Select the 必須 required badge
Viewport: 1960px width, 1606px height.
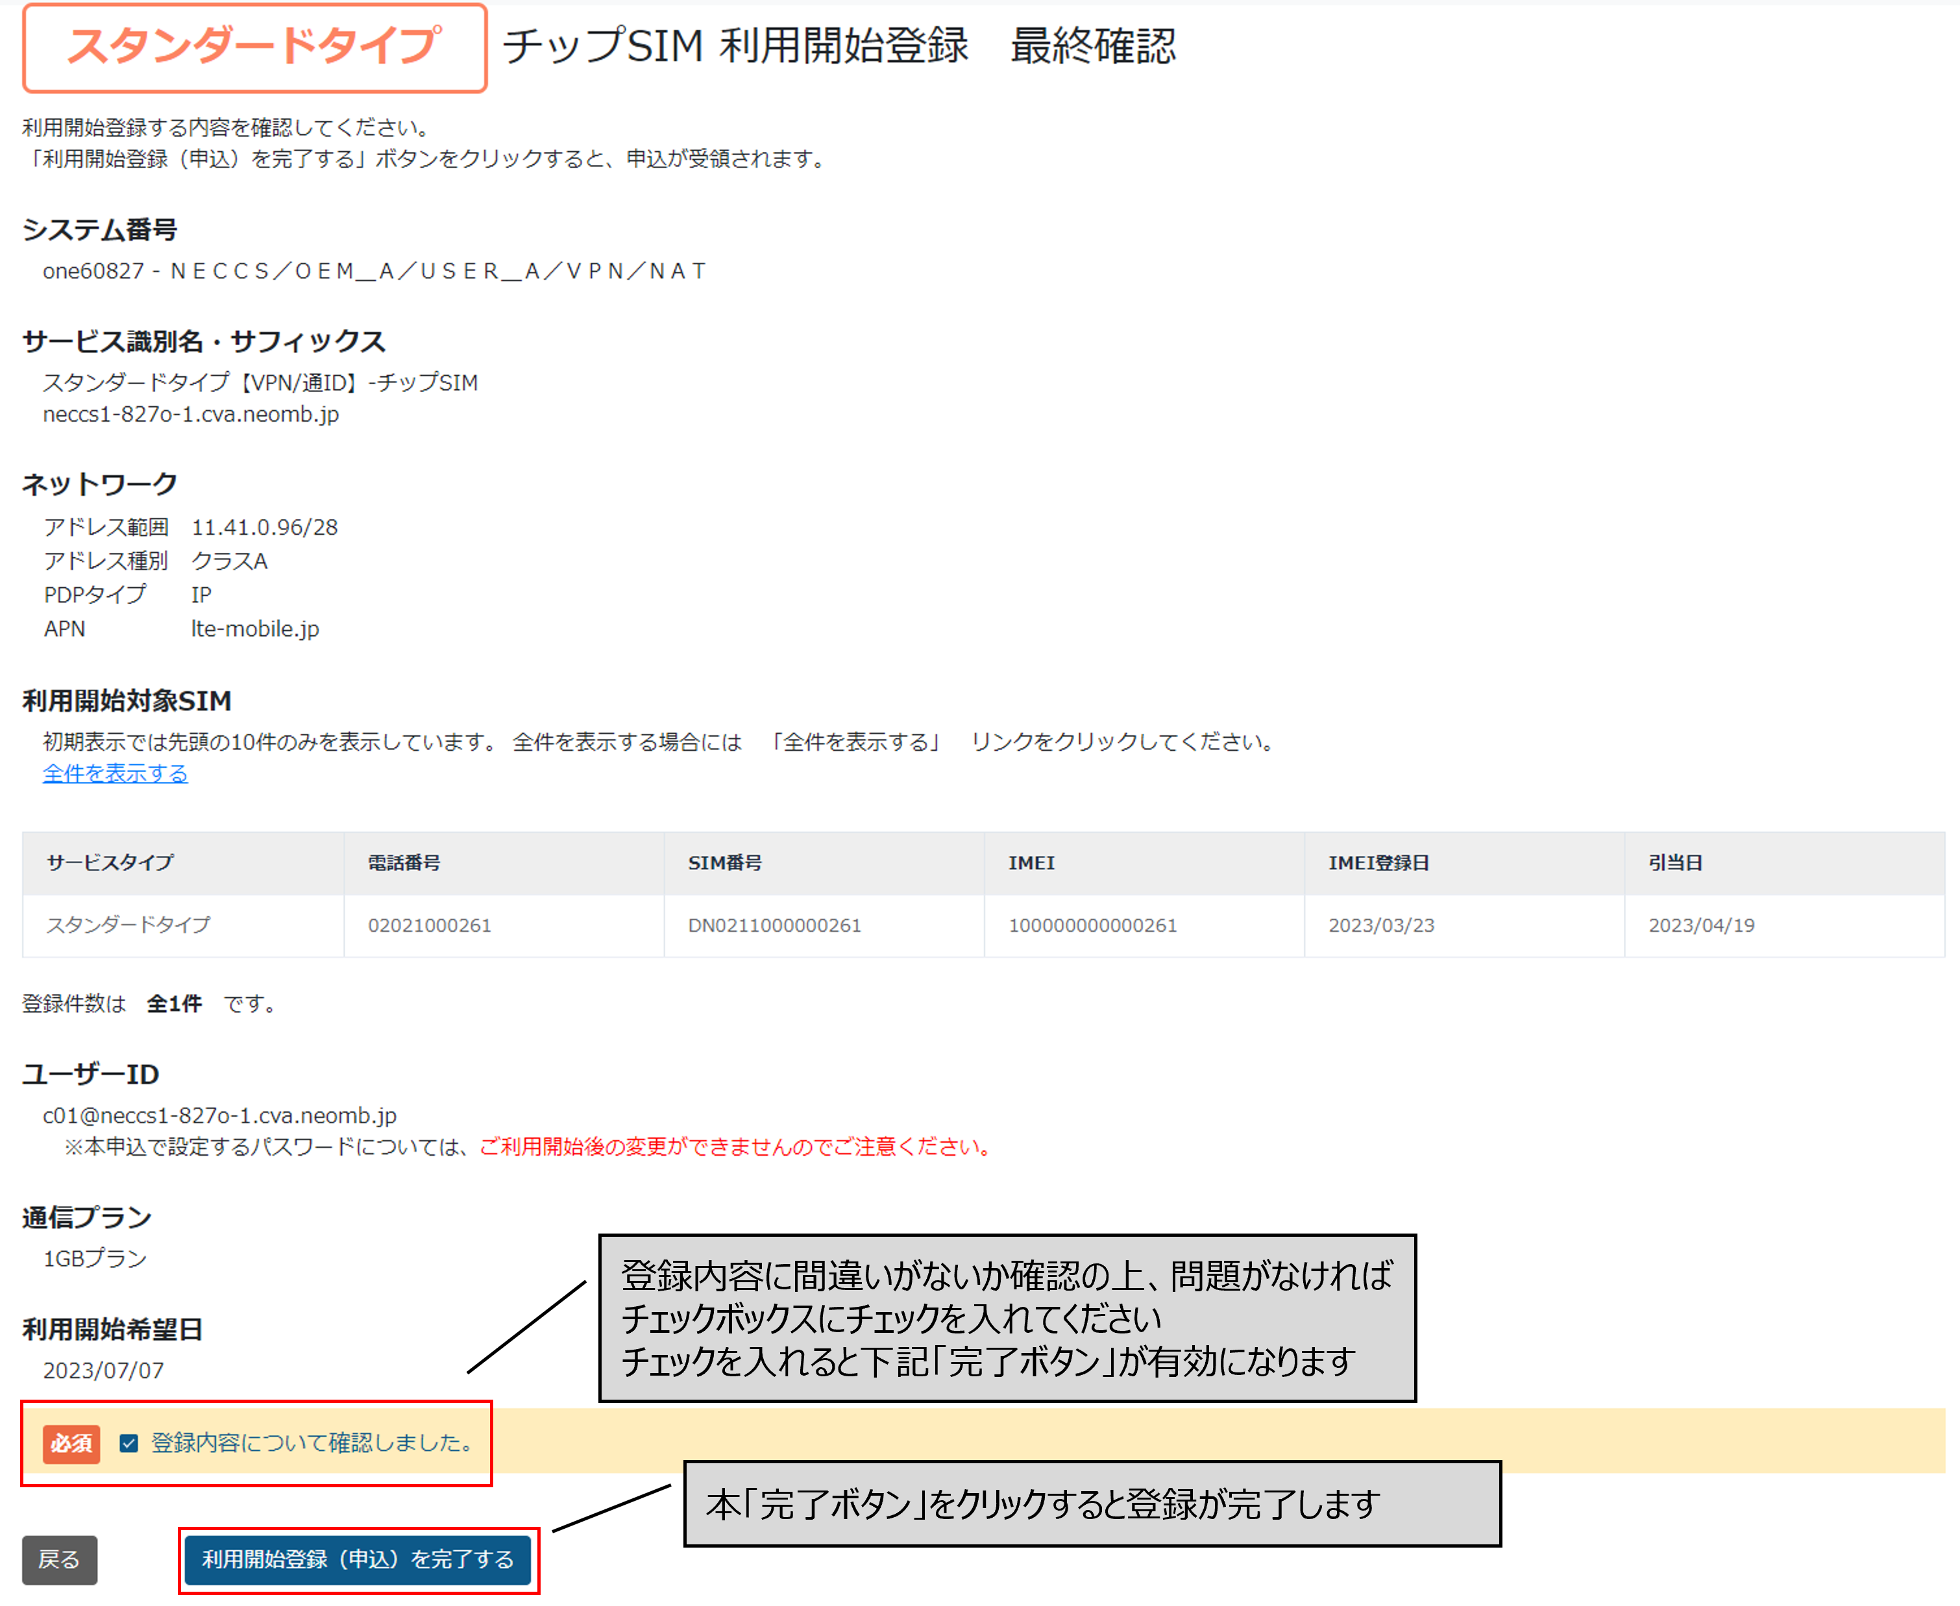pos(70,1443)
